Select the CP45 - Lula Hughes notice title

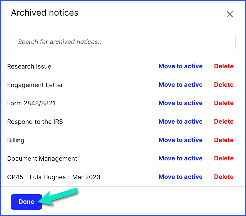click(x=54, y=177)
